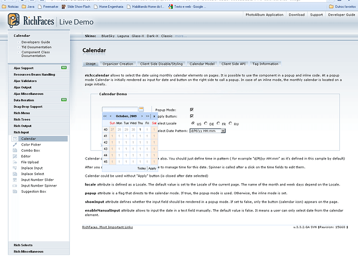Click the Color Picker eyedropper icon
358x259 pixels.
15,145
